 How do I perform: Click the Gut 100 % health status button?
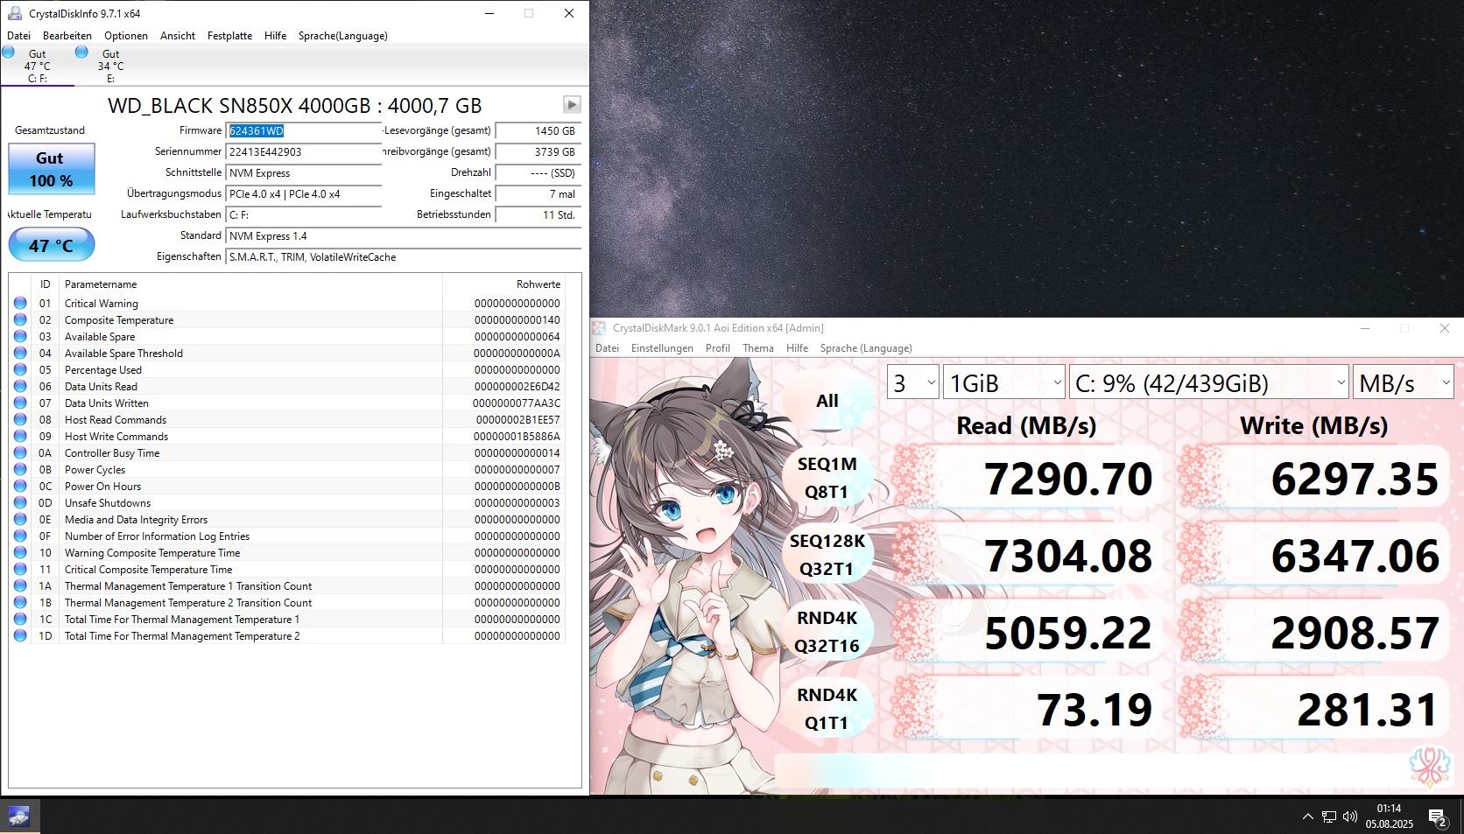point(52,168)
